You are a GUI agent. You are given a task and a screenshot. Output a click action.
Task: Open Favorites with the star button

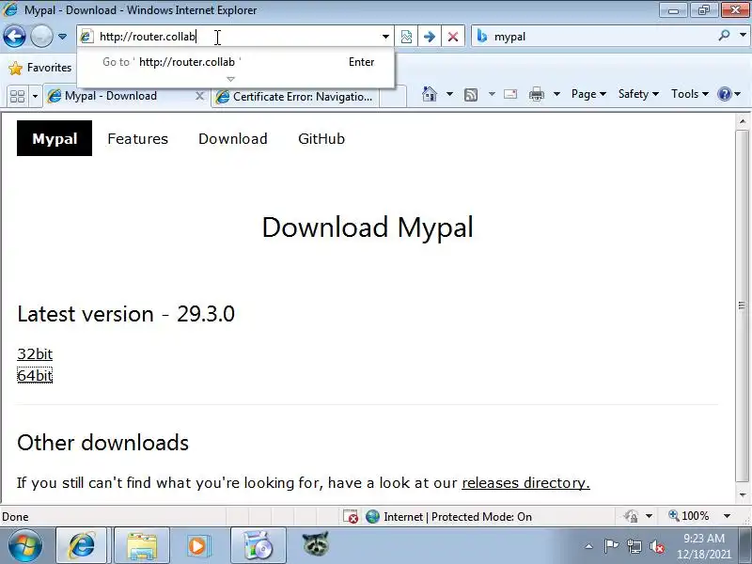pos(39,68)
